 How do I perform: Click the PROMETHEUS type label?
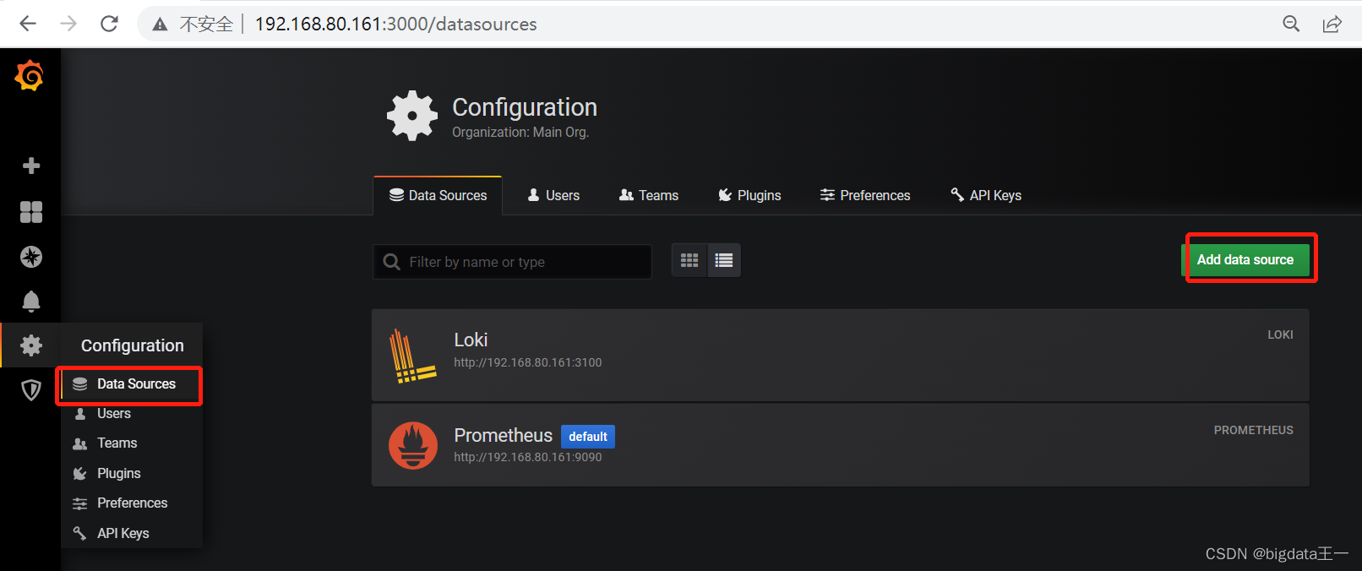click(x=1253, y=431)
